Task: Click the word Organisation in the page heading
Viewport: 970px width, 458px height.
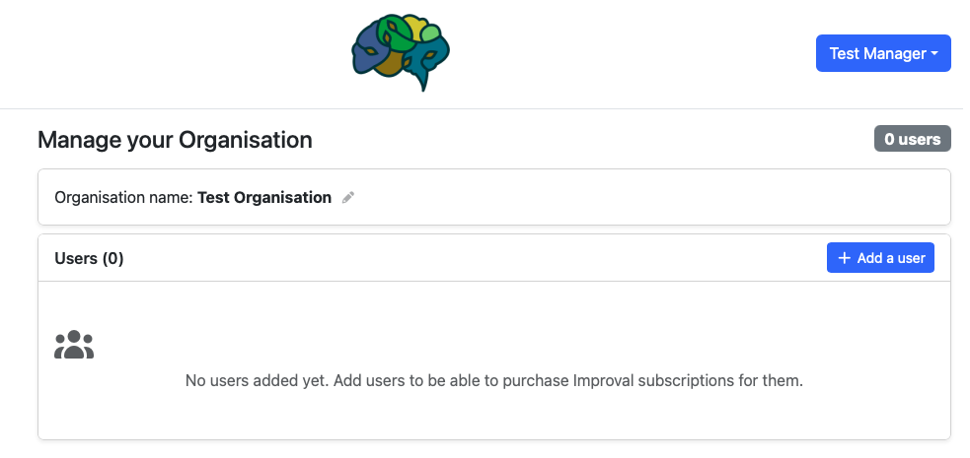Action: (245, 140)
